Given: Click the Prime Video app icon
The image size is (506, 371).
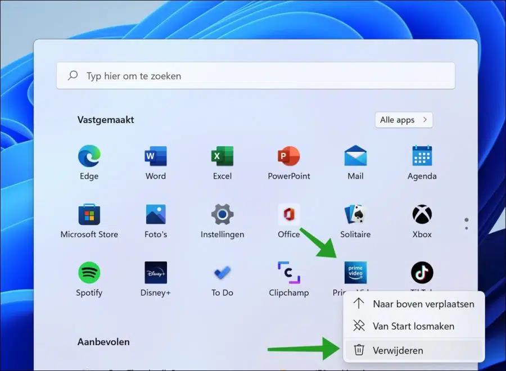Looking at the screenshot, I should click(355, 273).
